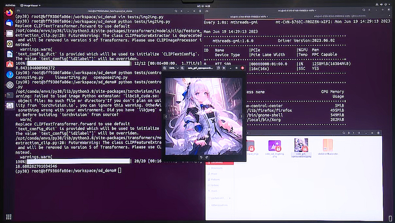Go to previous image with left arrow
Image resolution: width=395 pixels, height=223 pixels.
166,116
